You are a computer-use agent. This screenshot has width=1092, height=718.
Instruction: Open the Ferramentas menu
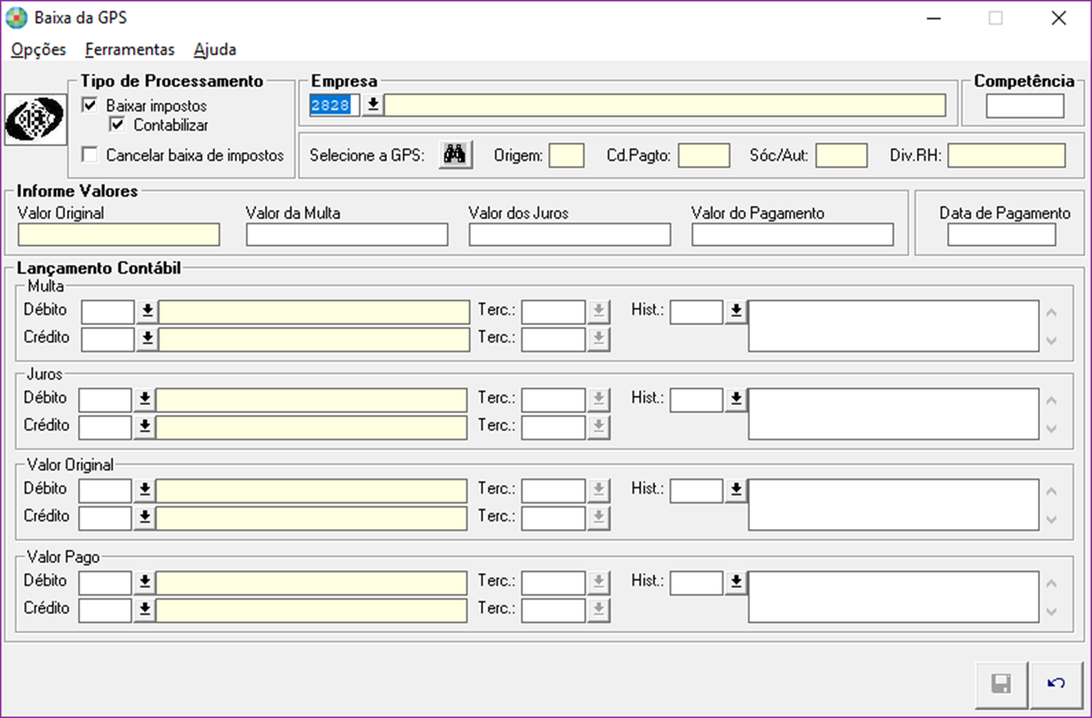click(130, 50)
